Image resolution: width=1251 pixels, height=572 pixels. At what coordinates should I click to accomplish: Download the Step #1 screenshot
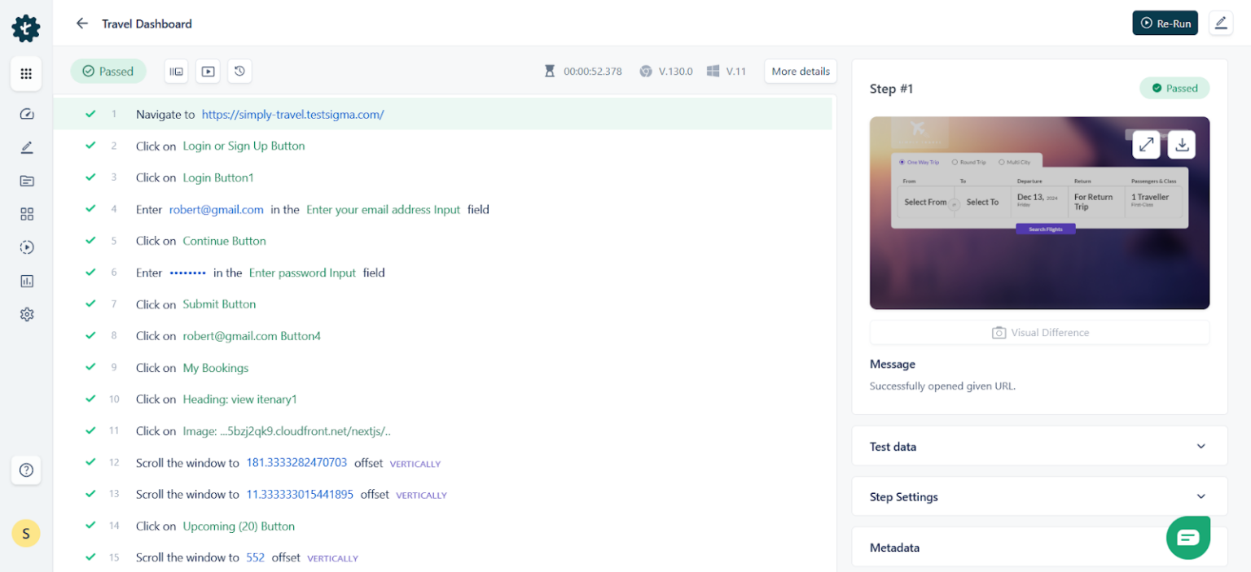click(1181, 144)
